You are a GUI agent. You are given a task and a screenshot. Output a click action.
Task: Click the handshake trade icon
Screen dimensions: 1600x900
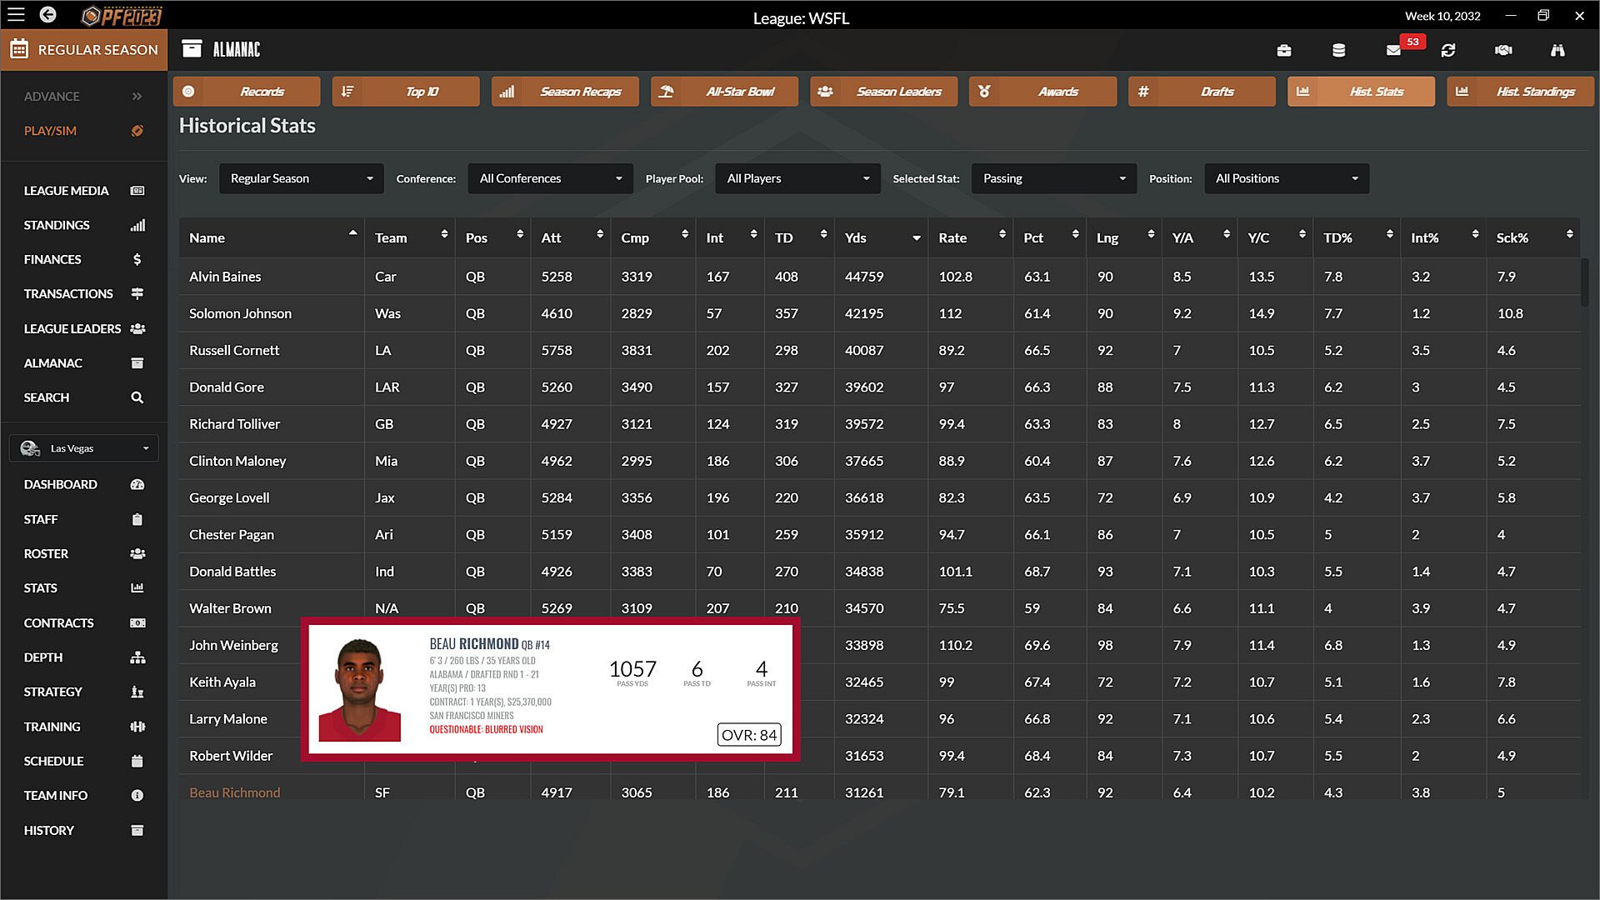tap(1503, 50)
